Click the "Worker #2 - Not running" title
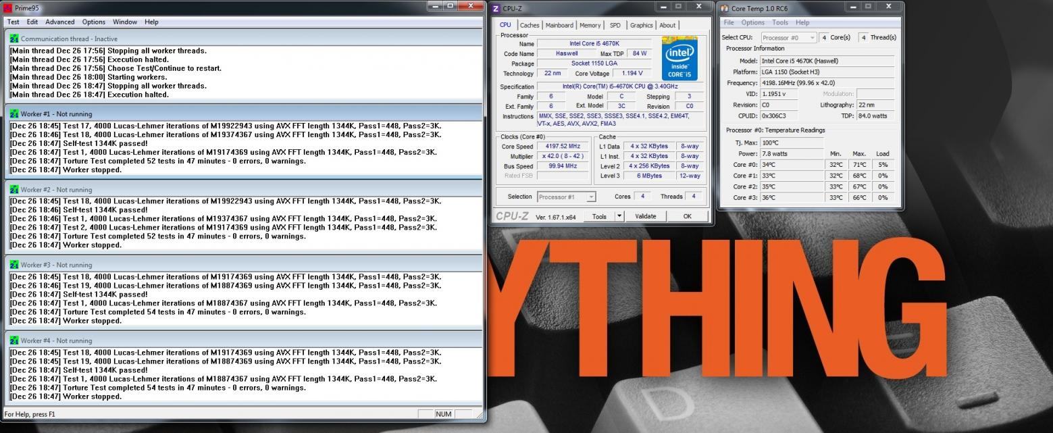Image resolution: width=1053 pixels, height=433 pixels. 56,189
